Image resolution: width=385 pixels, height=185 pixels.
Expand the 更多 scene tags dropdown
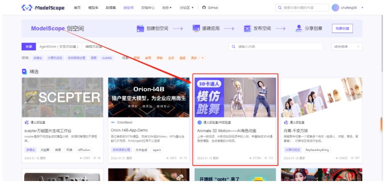tap(197, 58)
